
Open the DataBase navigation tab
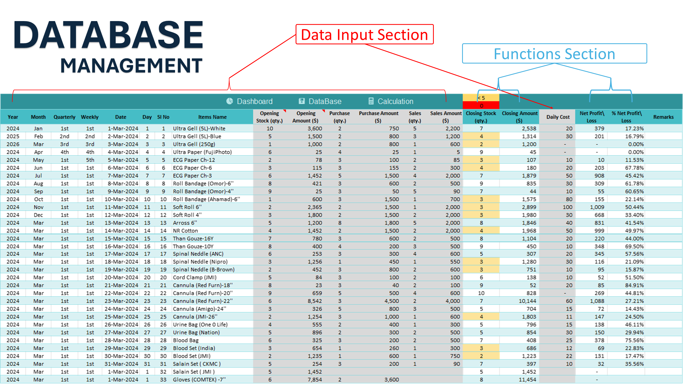[x=320, y=101]
